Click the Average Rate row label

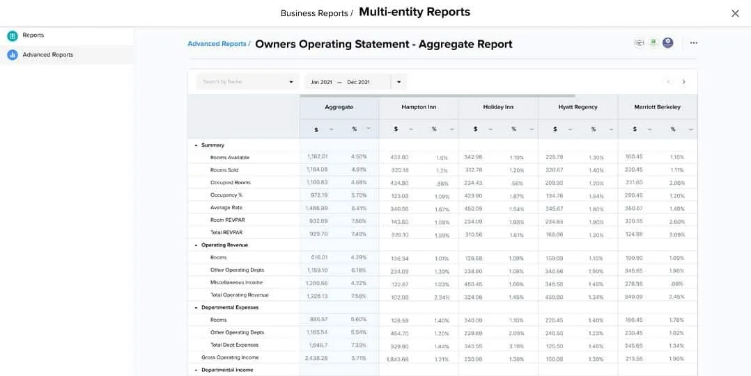coord(226,208)
